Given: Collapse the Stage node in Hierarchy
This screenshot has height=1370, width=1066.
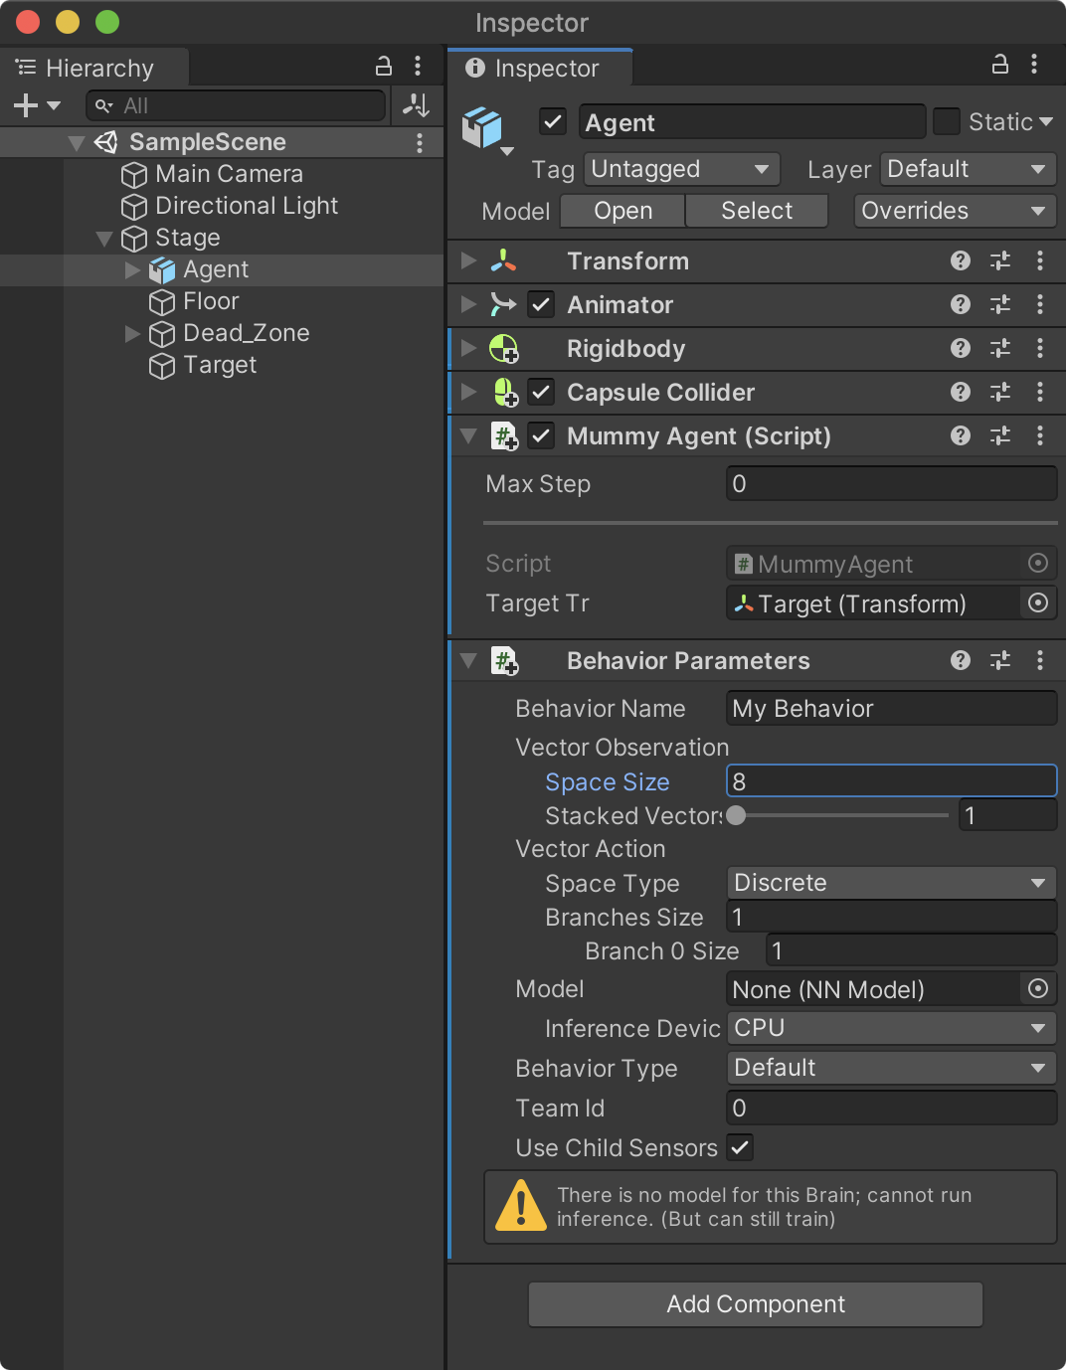Looking at the screenshot, I should [x=104, y=238].
